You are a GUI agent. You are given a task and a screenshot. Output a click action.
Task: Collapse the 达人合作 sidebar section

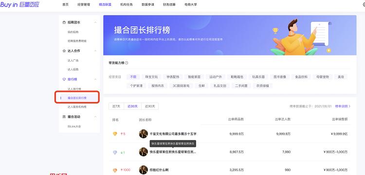click(95, 51)
